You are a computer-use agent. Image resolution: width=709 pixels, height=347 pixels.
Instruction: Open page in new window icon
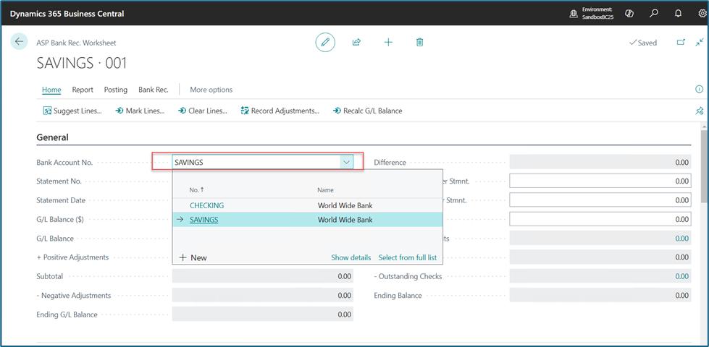coord(681,42)
